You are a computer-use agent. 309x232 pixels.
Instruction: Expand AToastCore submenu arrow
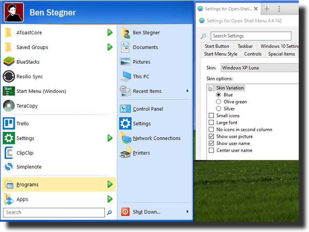click(110, 33)
